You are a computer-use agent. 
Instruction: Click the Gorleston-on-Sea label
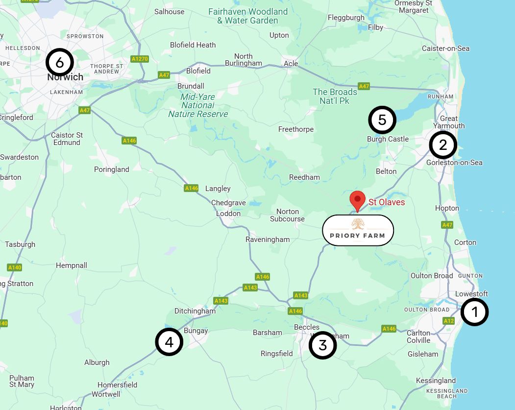[x=454, y=163]
